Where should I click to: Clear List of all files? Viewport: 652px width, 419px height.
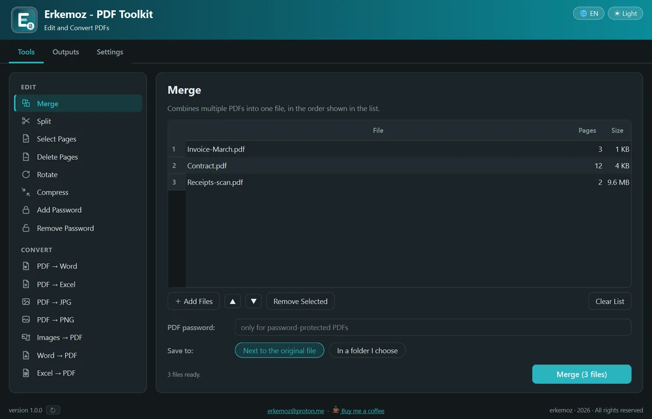(610, 301)
